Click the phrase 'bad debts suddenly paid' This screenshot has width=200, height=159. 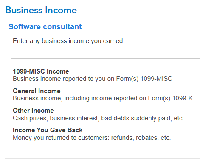coord(136,118)
